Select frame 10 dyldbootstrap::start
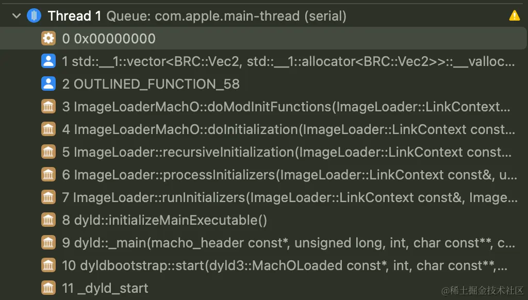Viewport: 528px width, 300px height. coord(263,265)
